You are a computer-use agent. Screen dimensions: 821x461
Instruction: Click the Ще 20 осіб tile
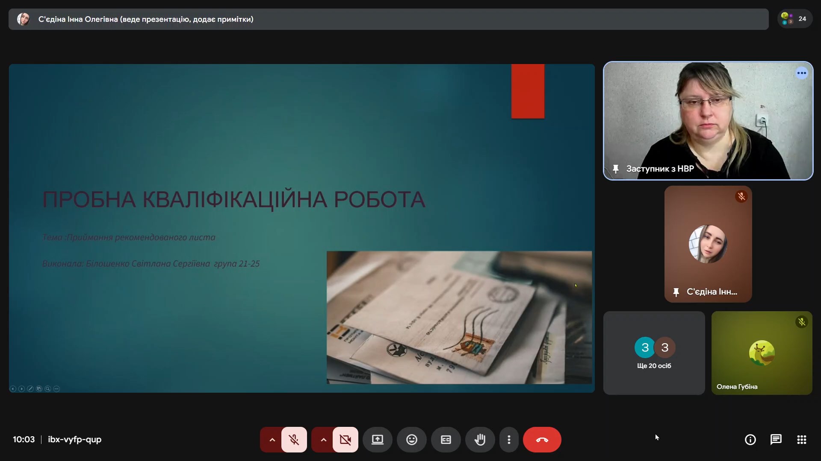click(654, 353)
